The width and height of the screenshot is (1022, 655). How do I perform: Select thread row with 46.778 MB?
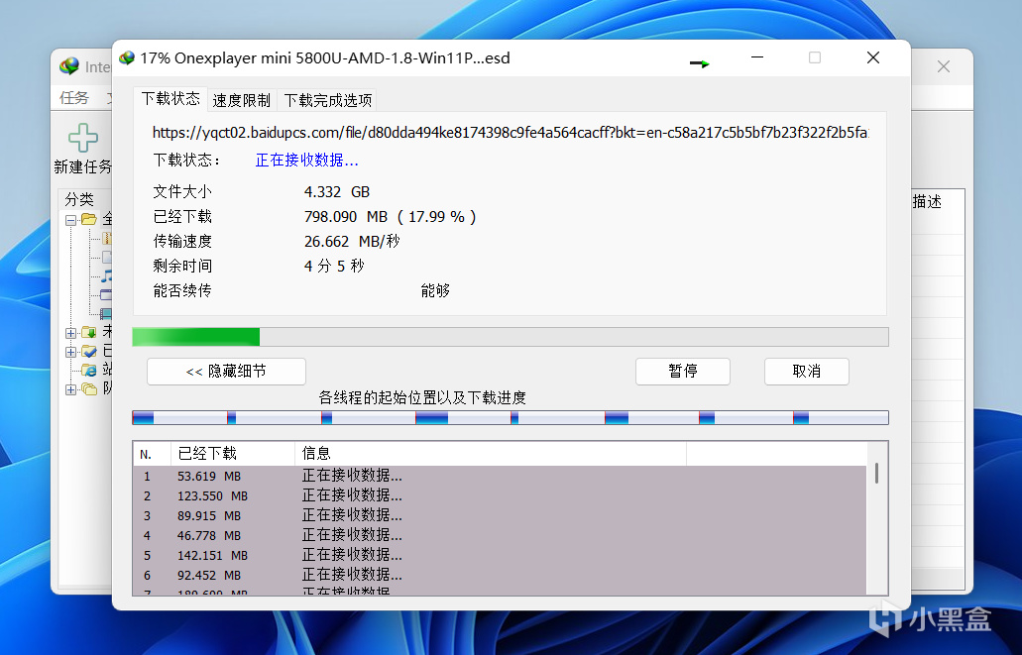point(500,536)
